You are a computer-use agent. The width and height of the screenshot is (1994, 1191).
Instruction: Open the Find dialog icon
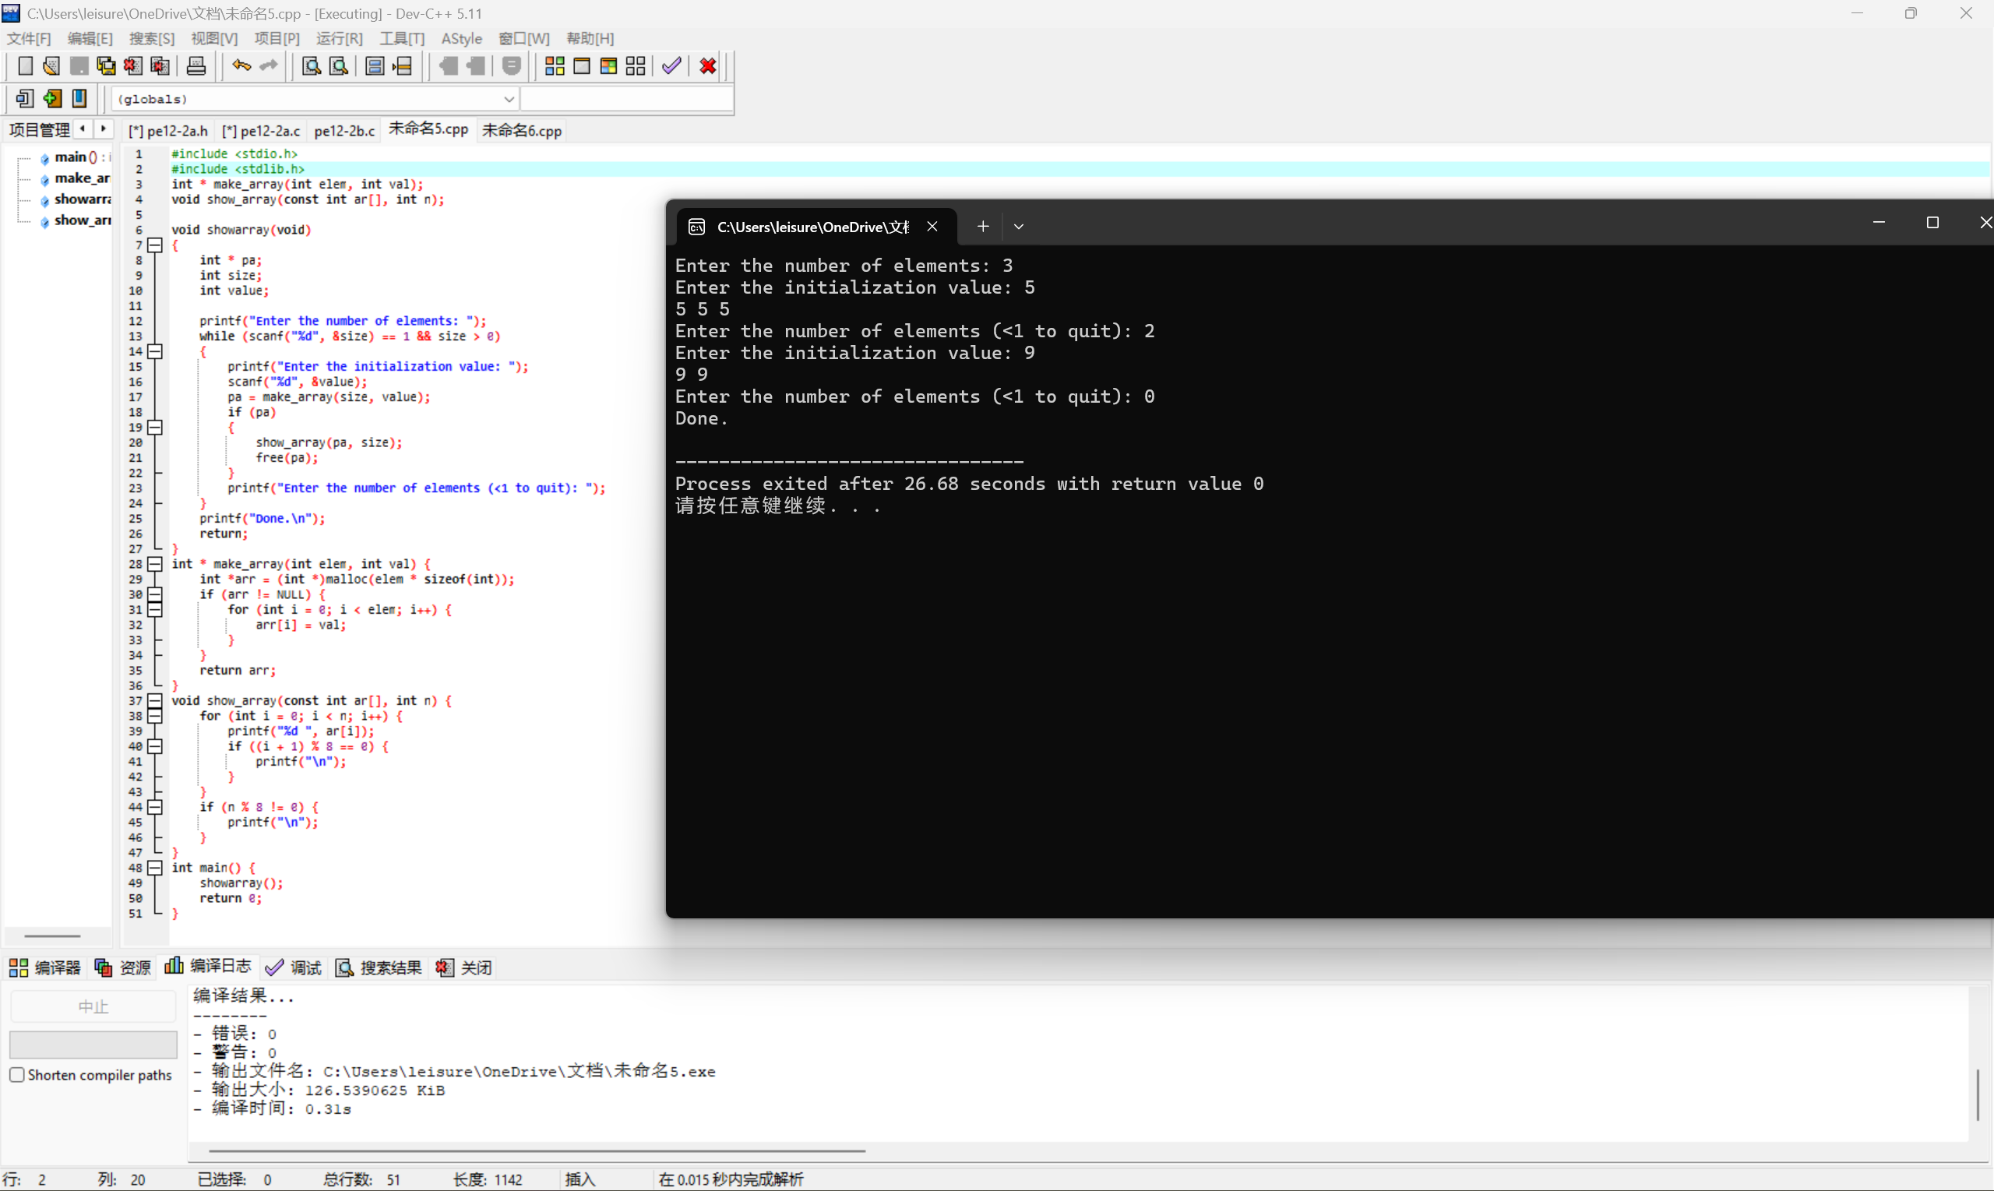311,65
